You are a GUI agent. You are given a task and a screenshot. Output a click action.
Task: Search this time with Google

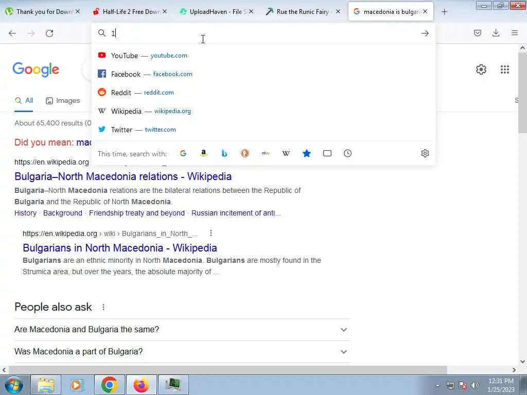pos(183,153)
